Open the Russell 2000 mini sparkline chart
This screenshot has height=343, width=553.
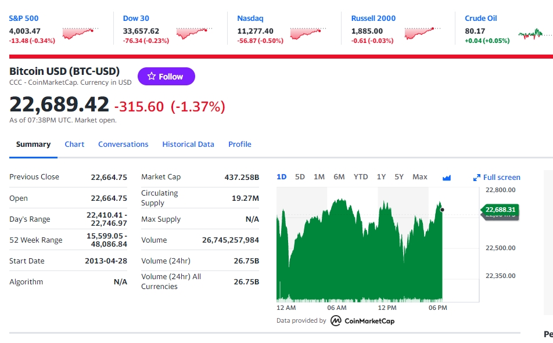422,33
